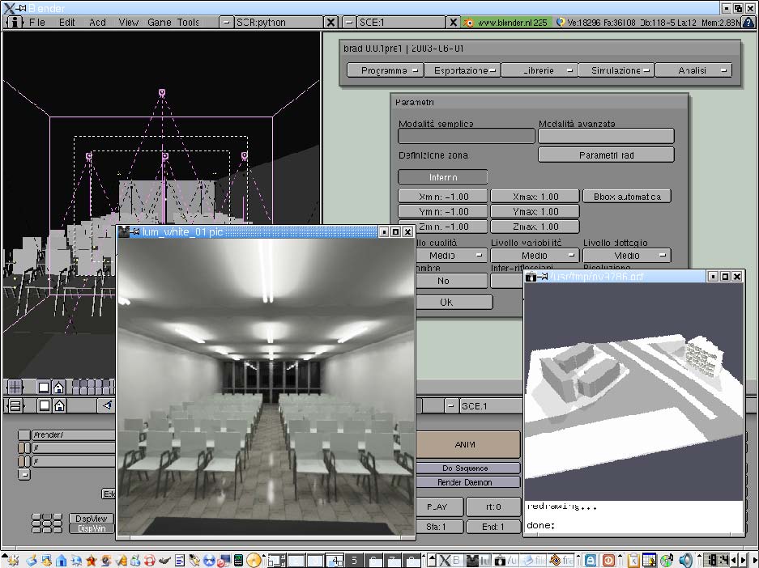Click the buttons window type icon
This screenshot has width=759, height=568.
[15, 405]
